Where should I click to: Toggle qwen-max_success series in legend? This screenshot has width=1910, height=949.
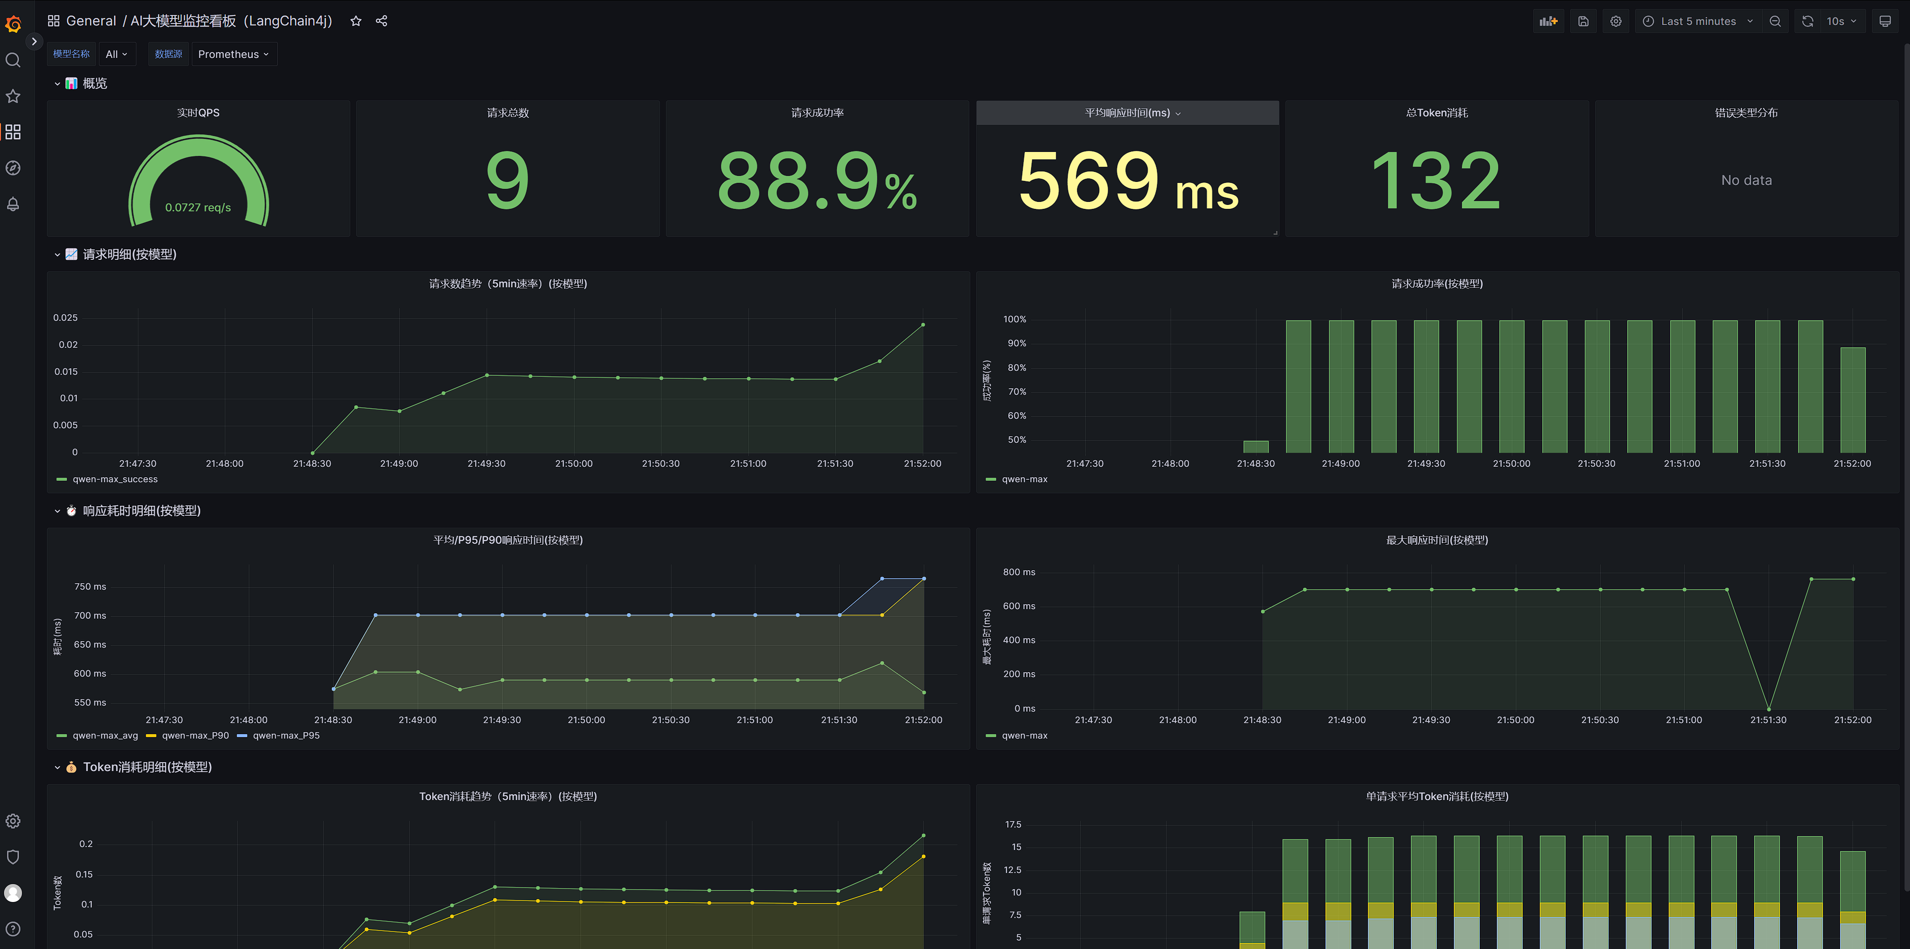coord(115,480)
